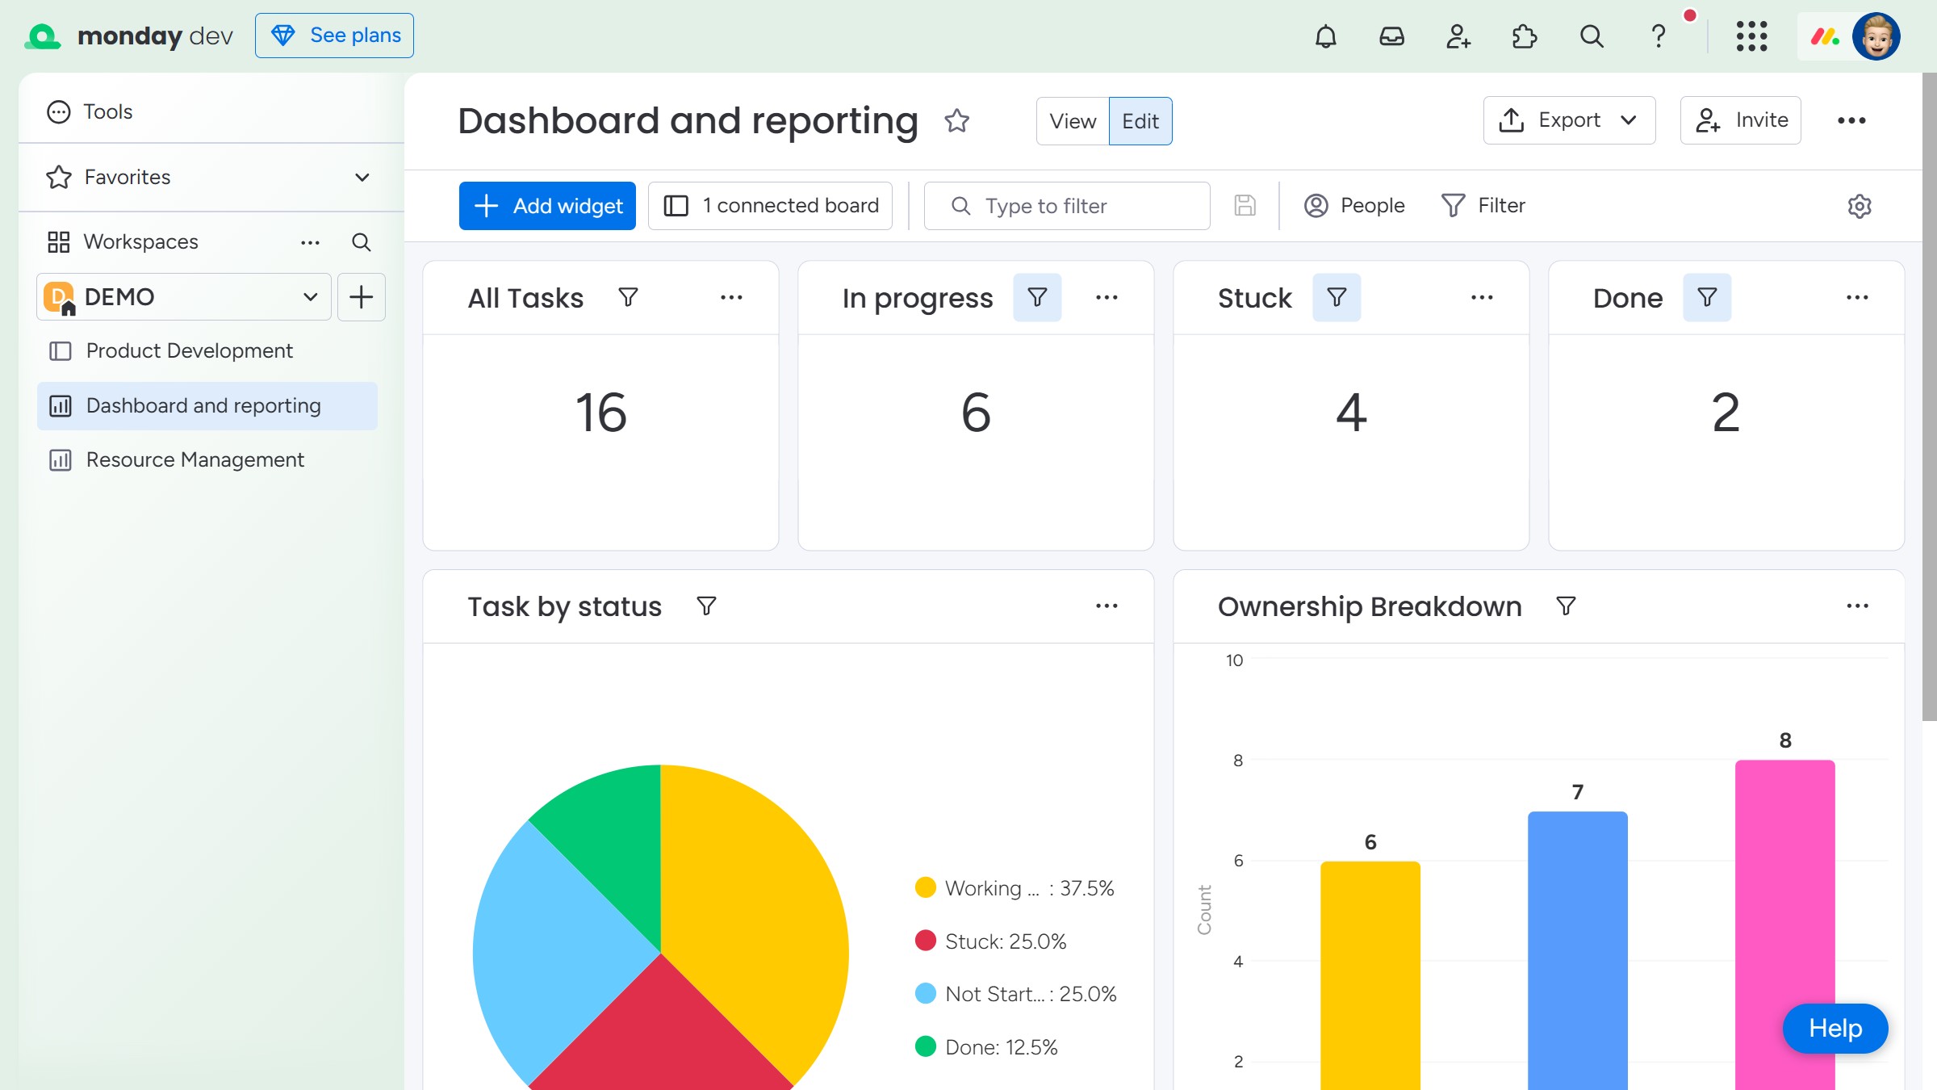The image size is (1937, 1090).
Task: Click the All Tasks count 16
Action: [600, 413]
